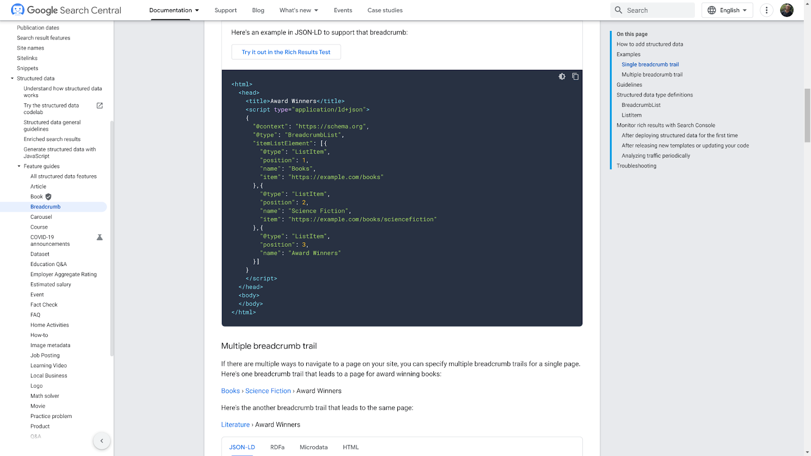Open the English language selector
This screenshot has width=811, height=456.
(x=727, y=10)
